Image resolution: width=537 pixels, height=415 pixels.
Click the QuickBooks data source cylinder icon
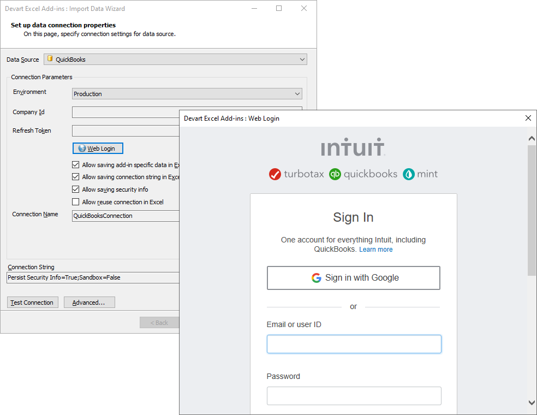click(x=50, y=58)
